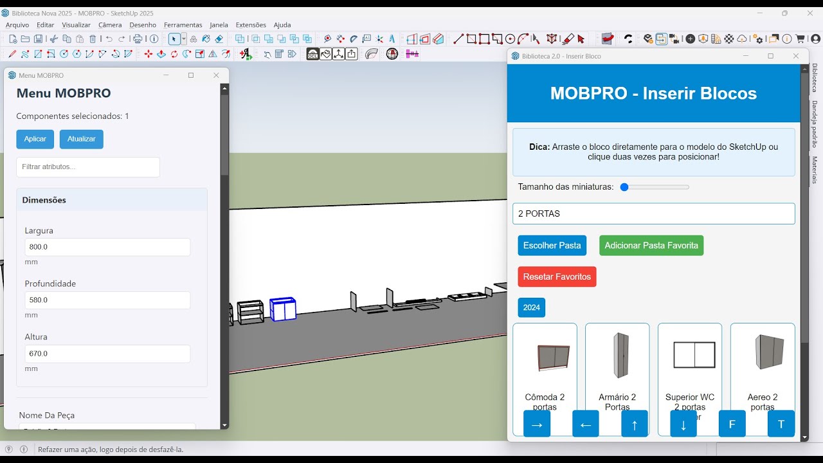823x463 pixels.
Task: Open the Ajuda menu
Action: [x=282, y=25]
